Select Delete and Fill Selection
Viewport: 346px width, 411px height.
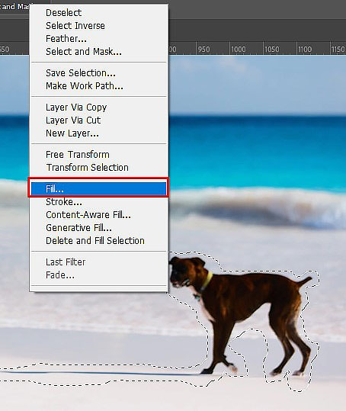[98, 241]
